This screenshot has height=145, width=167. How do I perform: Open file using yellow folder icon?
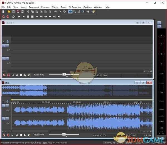pyautogui.click(x=9, y=12)
